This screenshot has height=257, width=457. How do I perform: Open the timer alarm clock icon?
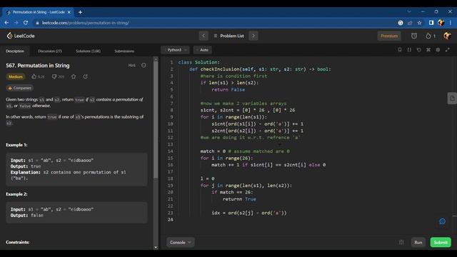pos(414,36)
